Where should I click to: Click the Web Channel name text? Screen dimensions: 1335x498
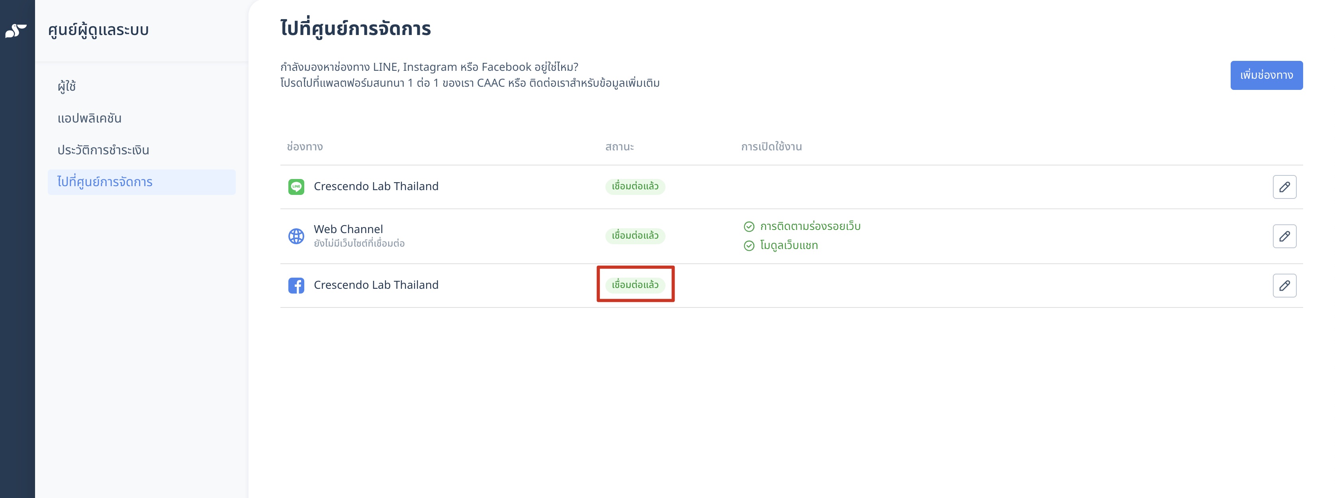pos(348,229)
